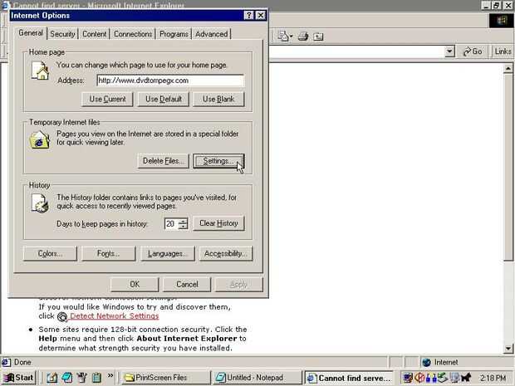
Task: Click the black dog system tray icon
Action: pos(466,378)
